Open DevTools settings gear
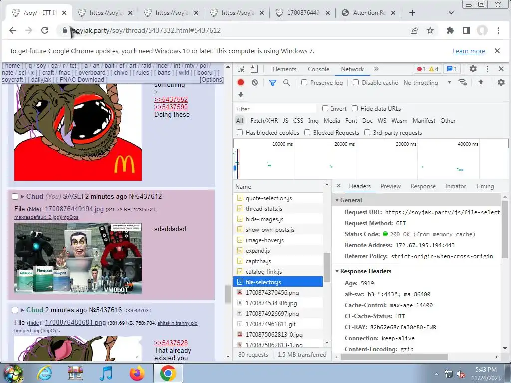 tap(473, 69)
